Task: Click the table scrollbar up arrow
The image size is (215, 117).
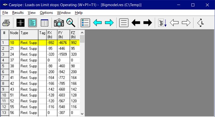Action: tap(82, 33)
